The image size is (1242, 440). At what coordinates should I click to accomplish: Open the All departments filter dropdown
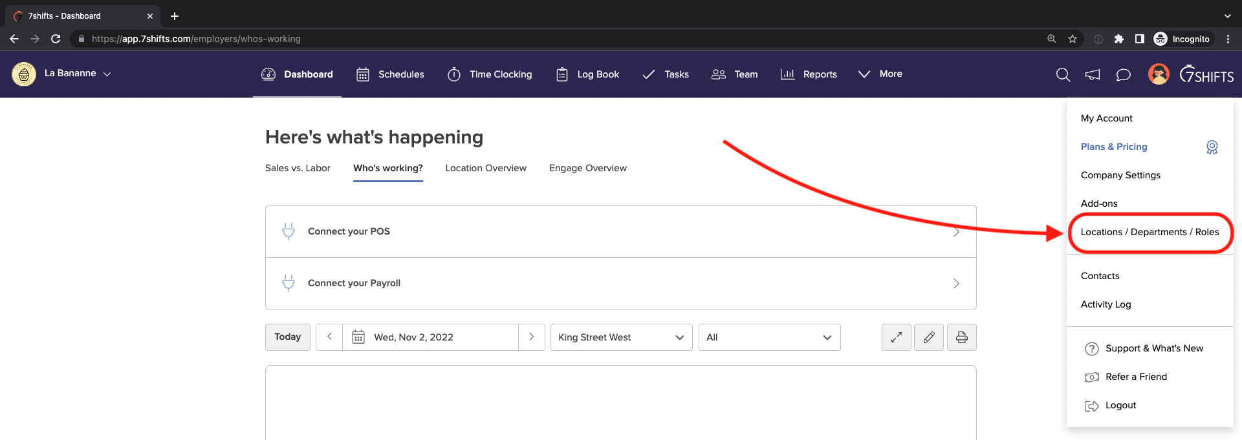click(x=769, y=337)
